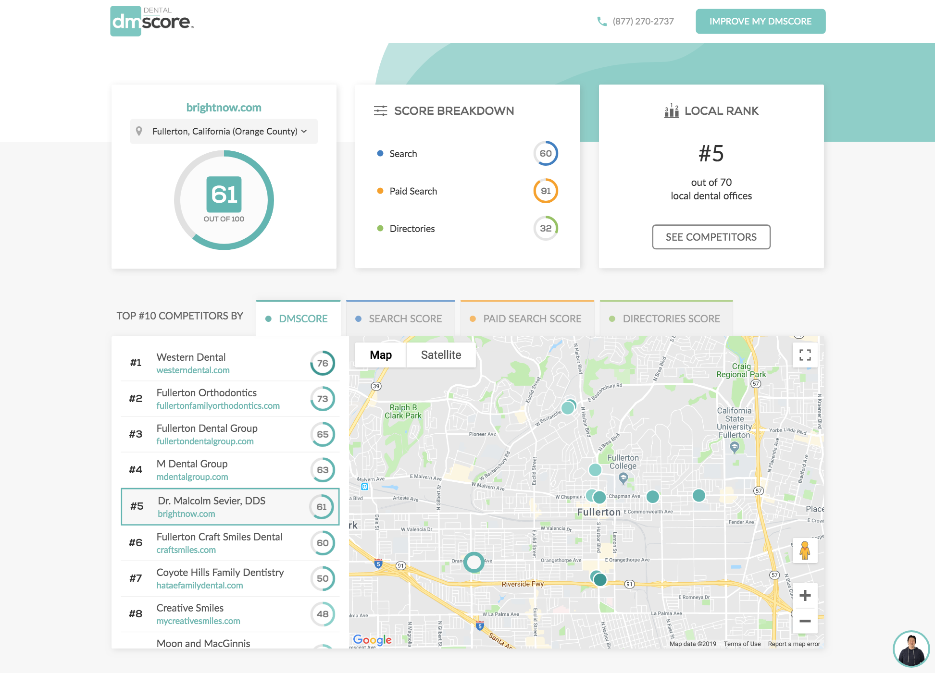The height and width of the screenshot is (673, 935).
Task: Select the Paid Search Score tab
Action: [x=527, y=318]
